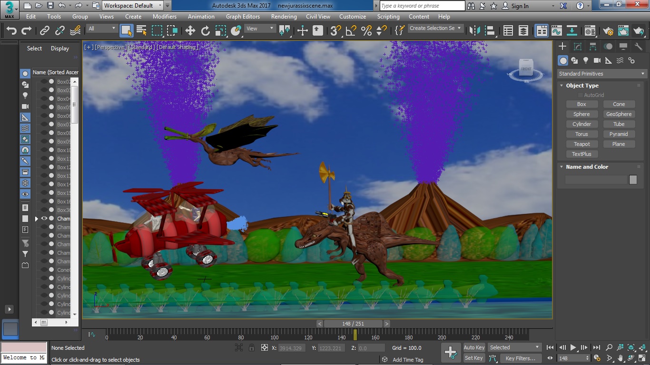Activate the Select and Link tool
The image size is (650, 365).
[45, 31]
